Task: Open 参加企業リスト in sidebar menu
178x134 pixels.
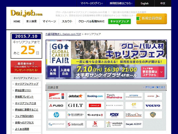Action: coord(23,90)
